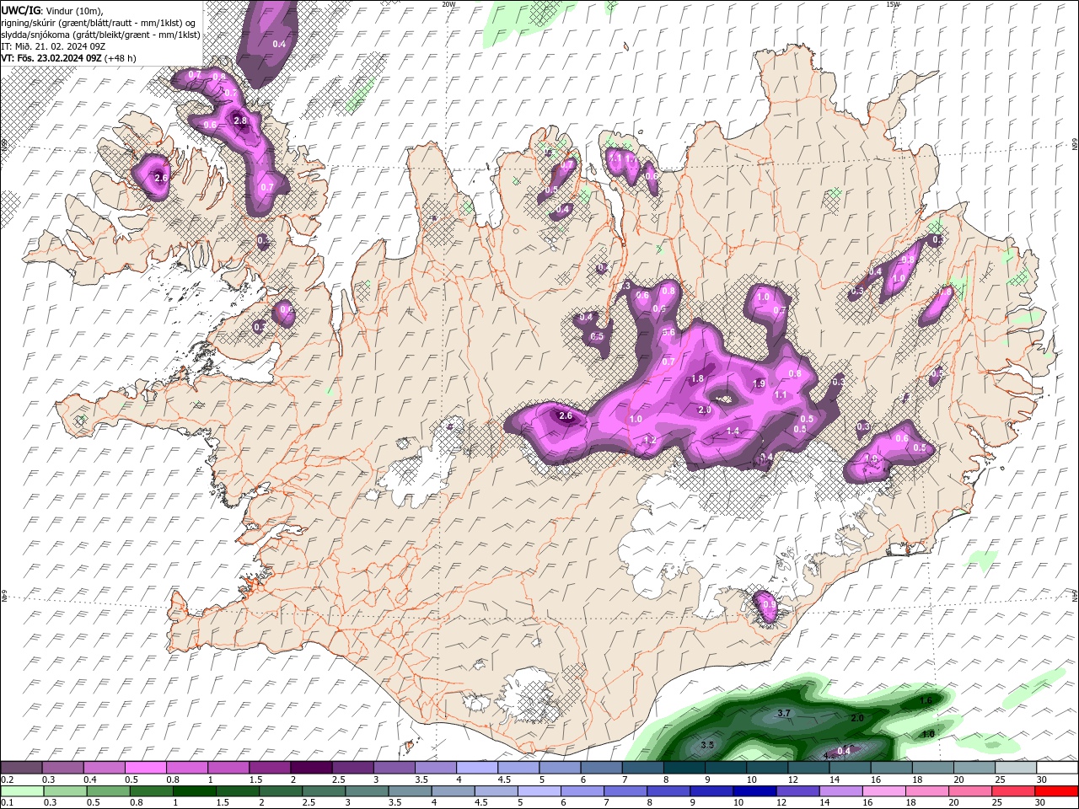Click the '1.2' snowfall value on the map
This screenshot has width=1079, height=809.
pyautogui.click(x=650, y=440)
